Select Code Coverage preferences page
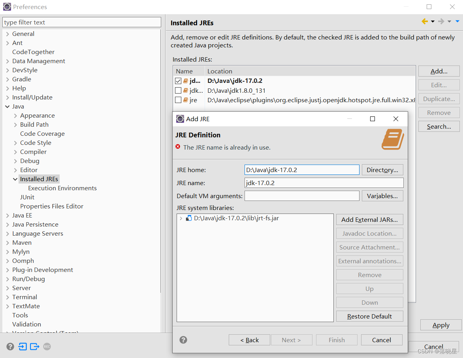 (42, 134)
